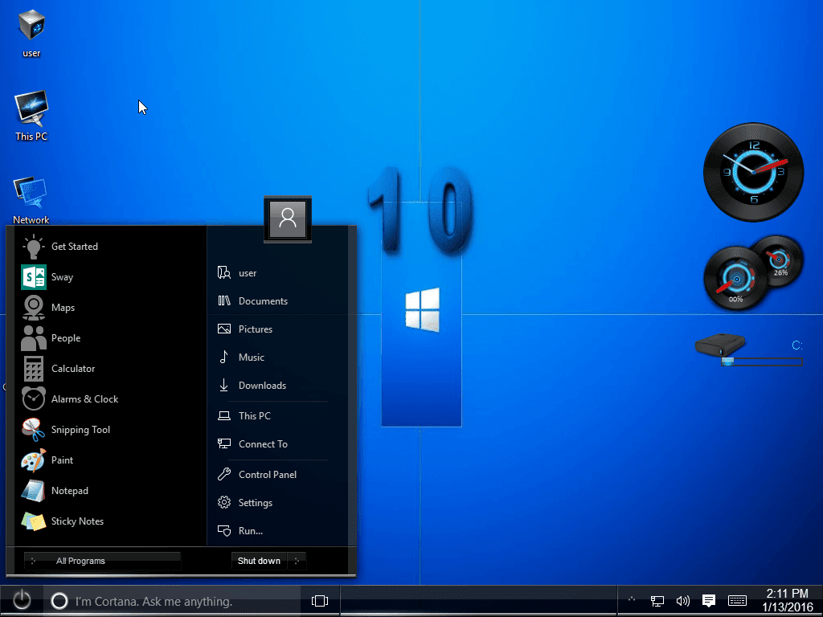823x617 pixels.
Task: Click the Shut down button
Action: [x=258, y=561]
